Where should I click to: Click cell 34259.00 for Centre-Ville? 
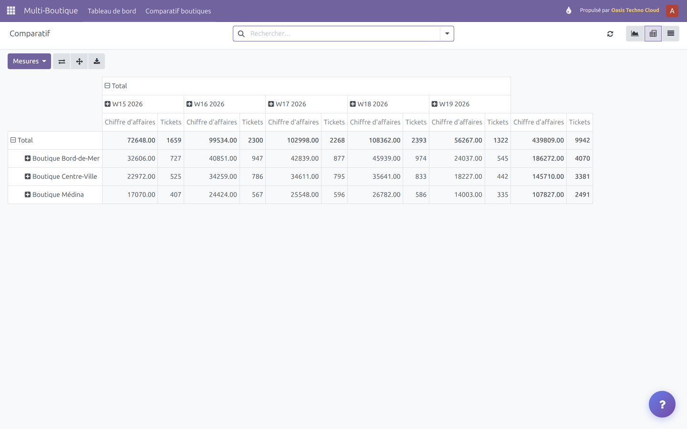coord(212,176)
